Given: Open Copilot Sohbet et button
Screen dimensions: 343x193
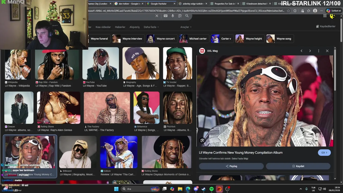Looking at the screenshot, I should (334, 11).
